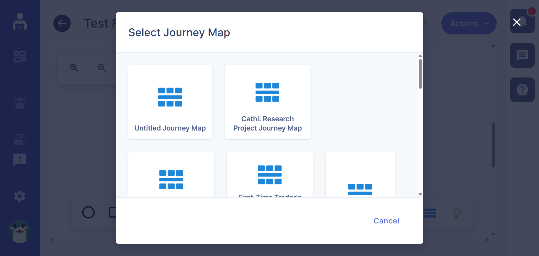Open the Dashboard grid icon in sidebar

pos(19,56)
